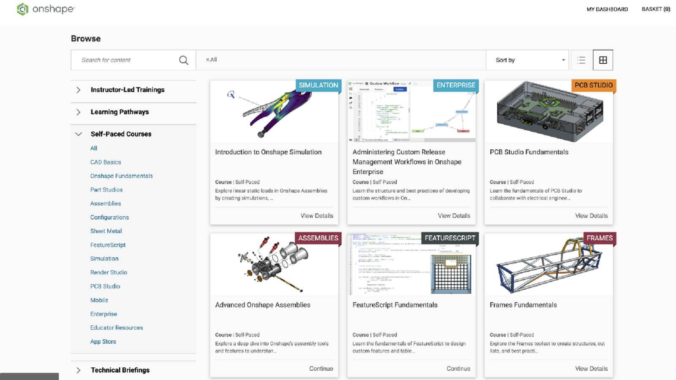676x380 pixels.
Task: Switch to grid view icon
Action: 603,60
